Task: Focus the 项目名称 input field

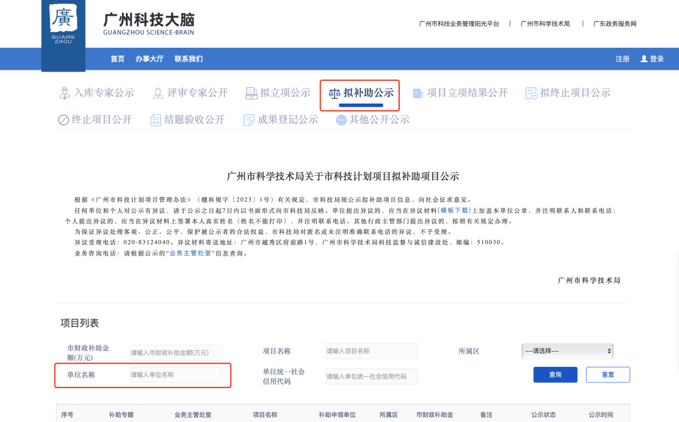Action: (x=372, y=351)
